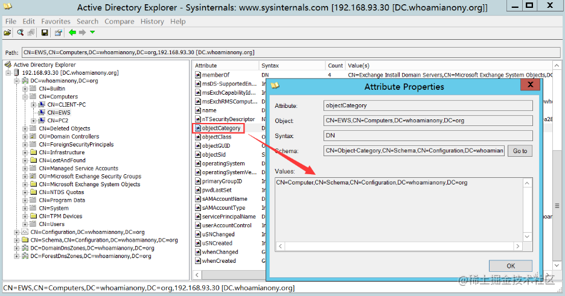Open the Favorites menu

pyautogui.click(x=56, y=22)
